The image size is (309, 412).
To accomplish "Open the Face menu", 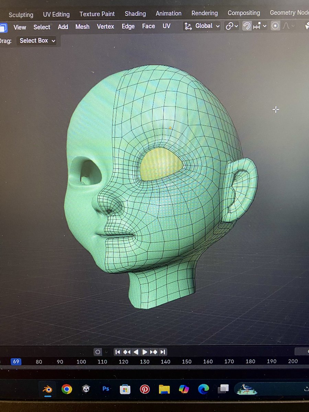I will click(149, 26).
